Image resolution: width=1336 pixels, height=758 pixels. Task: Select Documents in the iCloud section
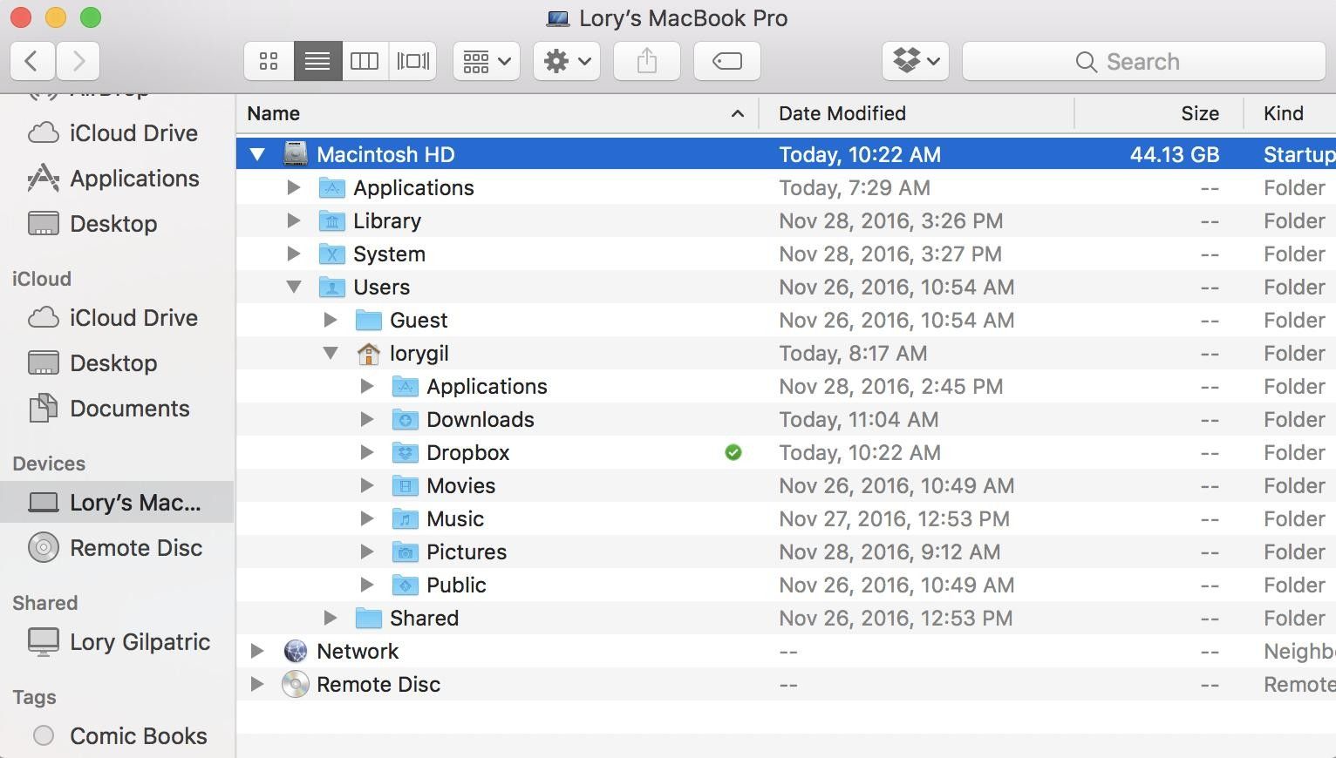click(x=129, y=408)
